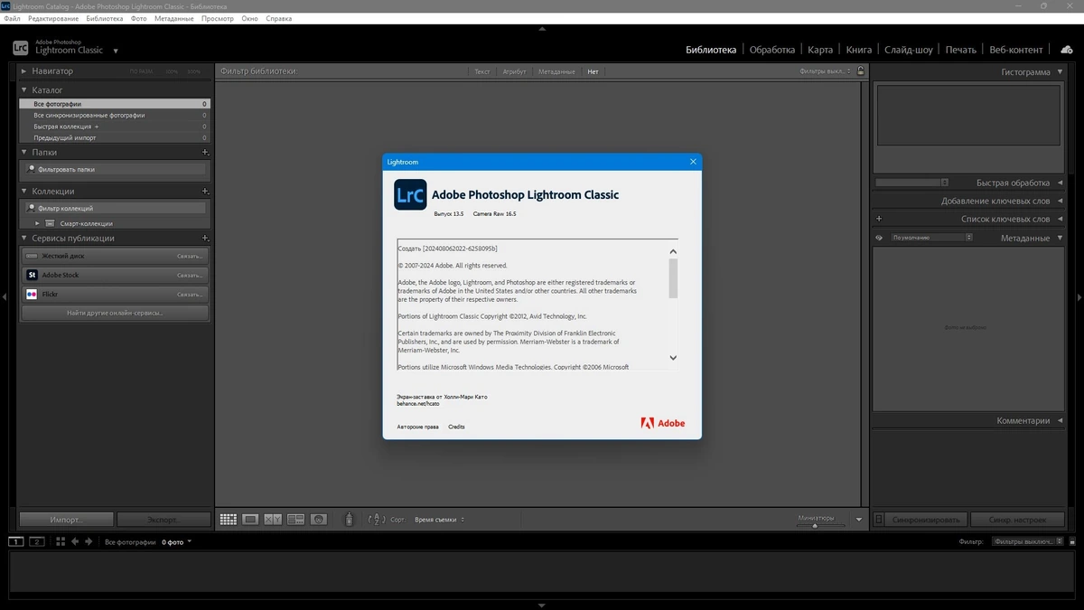The image size is (1084, 610).
Task: Collapse the Гистограмма panel
Action: point(1059,72)
